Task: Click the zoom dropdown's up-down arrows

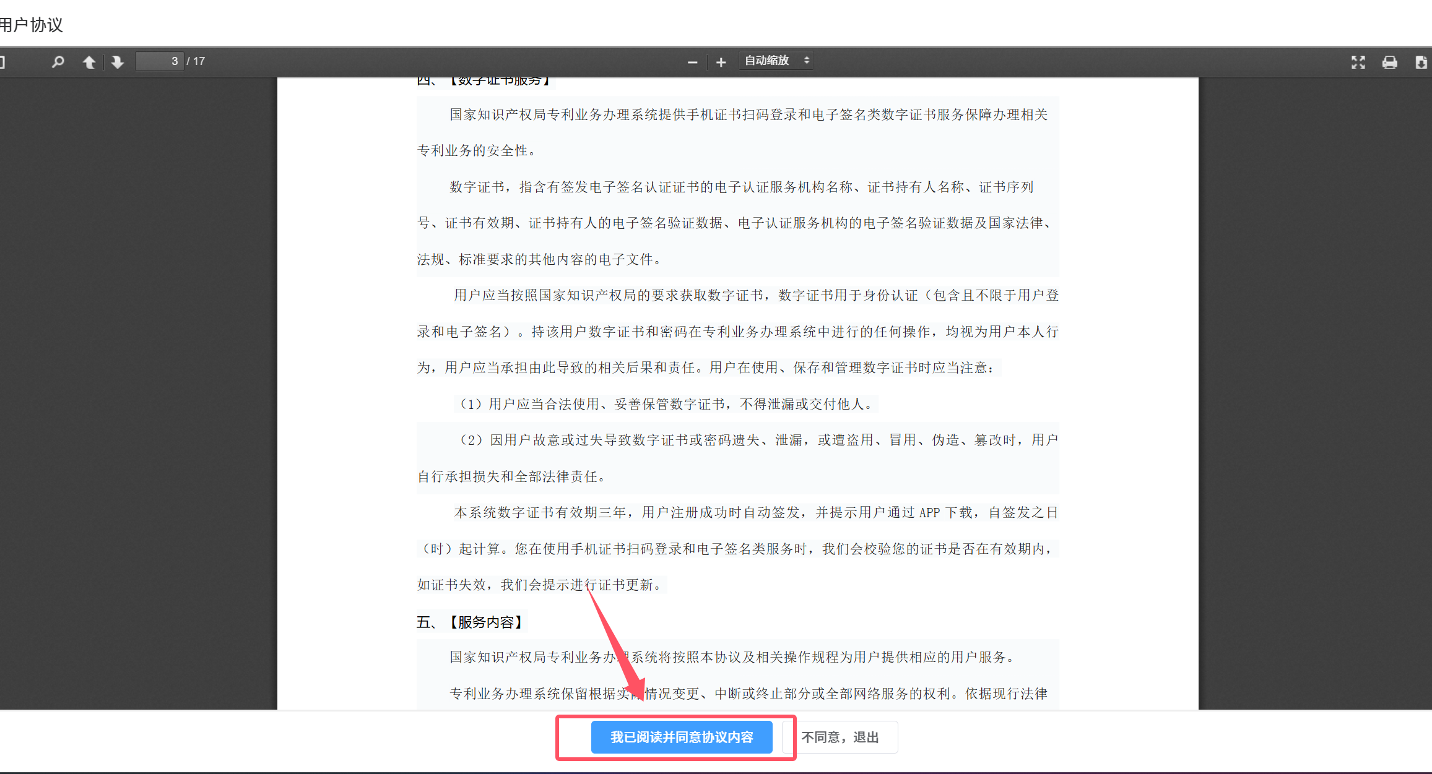Action: click(x=806, y=61)
